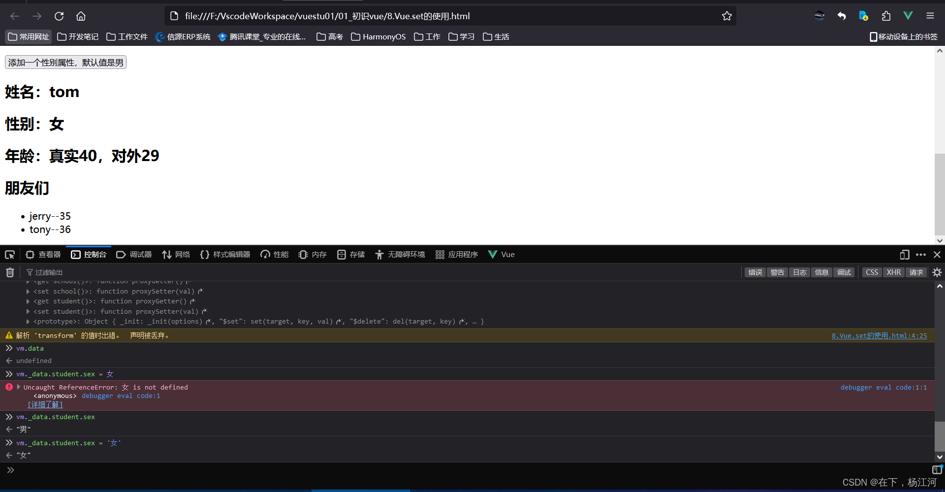Toggle the XHR filter in console
Image resolution: width=945 pixels, height=492 pixels.
[894, 272]
